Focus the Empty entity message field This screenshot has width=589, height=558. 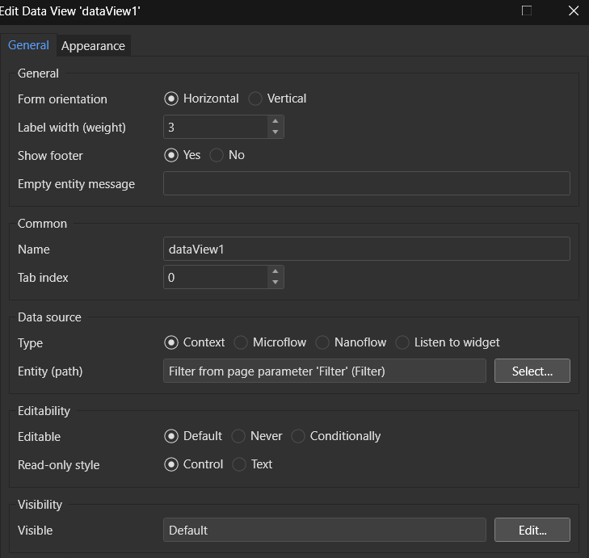pos(367,183)
